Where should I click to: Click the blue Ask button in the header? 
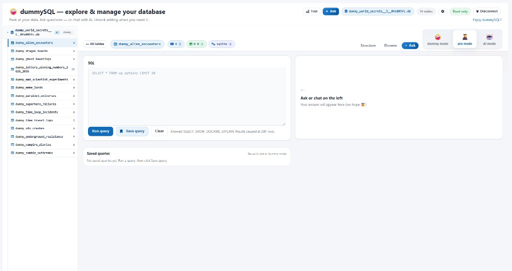click(x=331, y=11)
